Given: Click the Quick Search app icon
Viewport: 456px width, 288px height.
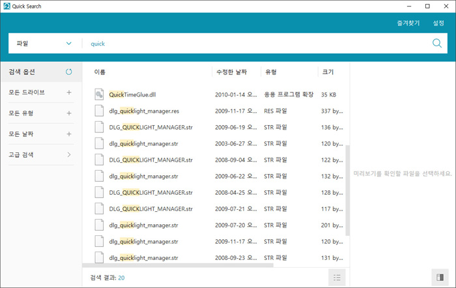Looking at the screenshot, I should pos(7,6).
